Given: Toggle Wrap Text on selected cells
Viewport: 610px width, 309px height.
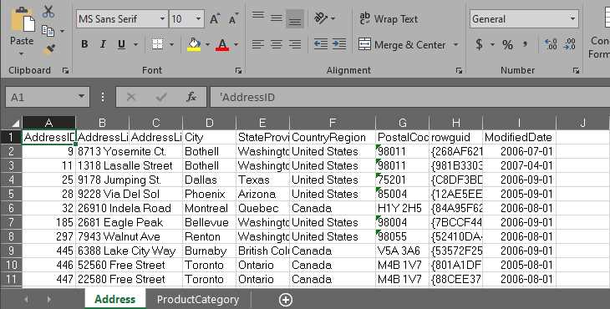Looking at the screenshot, I should [389, 18].
